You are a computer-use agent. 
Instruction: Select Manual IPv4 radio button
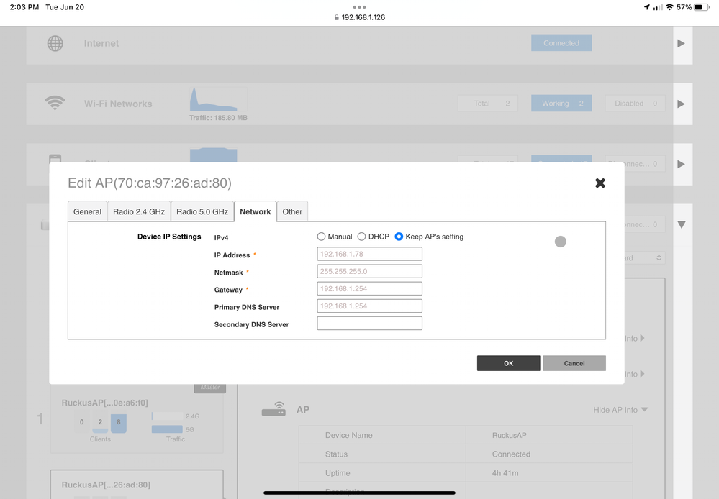322,237
